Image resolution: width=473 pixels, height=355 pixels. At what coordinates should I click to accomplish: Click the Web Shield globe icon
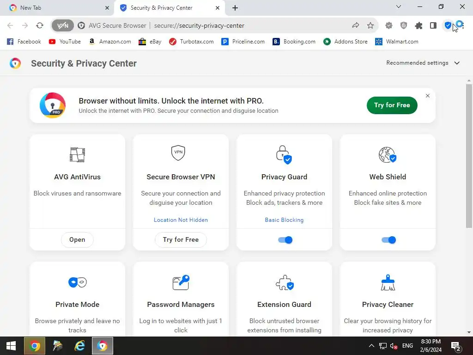coord(388,154)
